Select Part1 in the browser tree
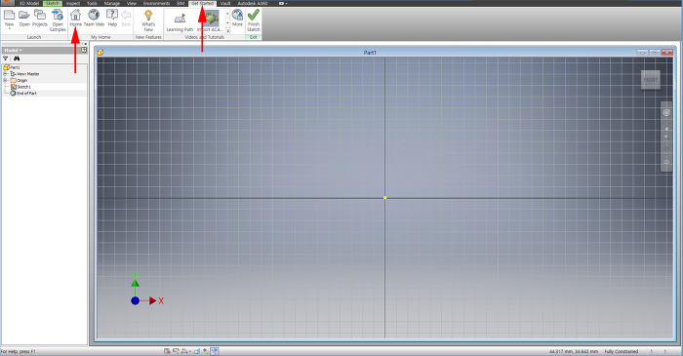The width and height of the screenshot is (683, 356). pyautogui.click(x=12, y=67)
